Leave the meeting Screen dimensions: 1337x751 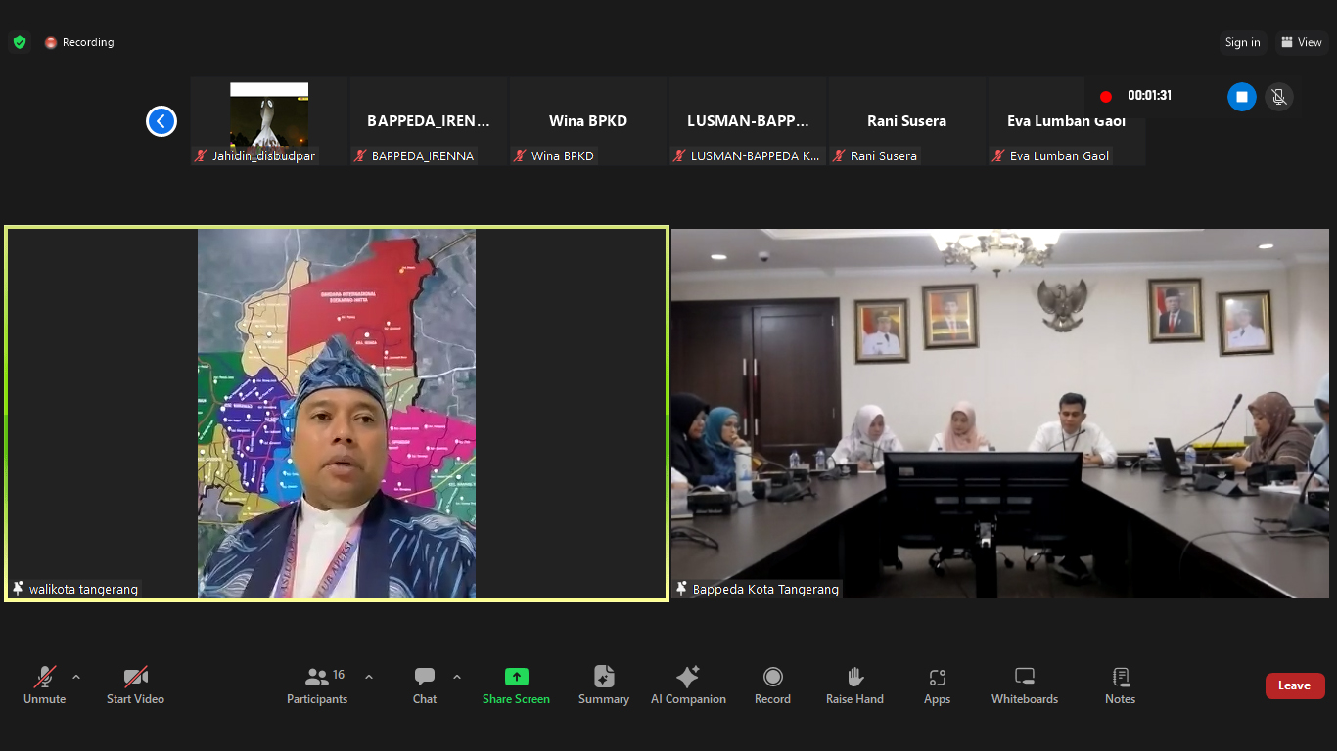[1294, 685]
